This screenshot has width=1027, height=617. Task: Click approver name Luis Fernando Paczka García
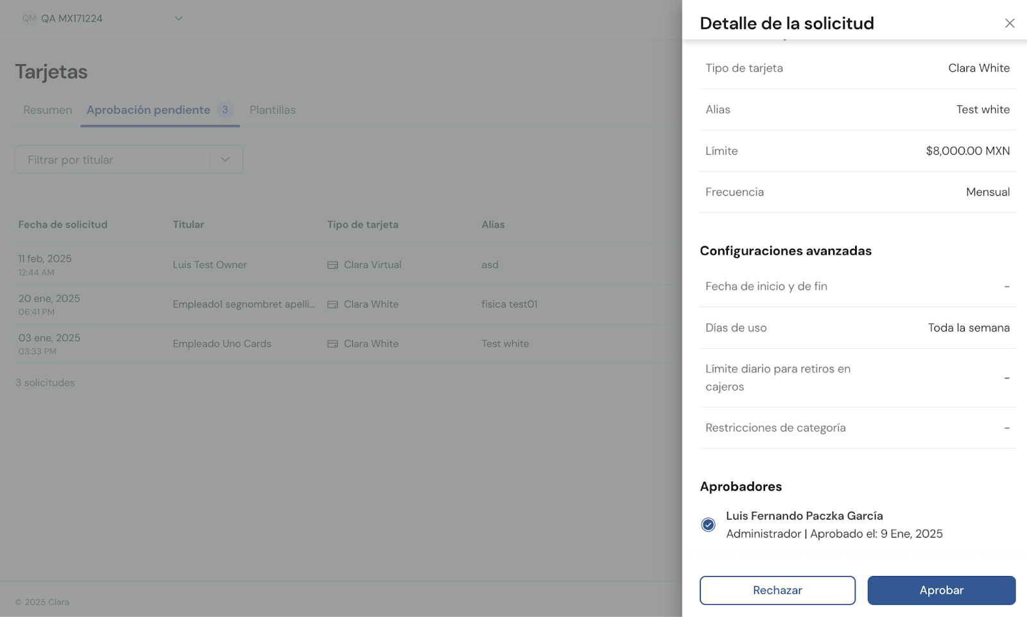coord(804,516)
